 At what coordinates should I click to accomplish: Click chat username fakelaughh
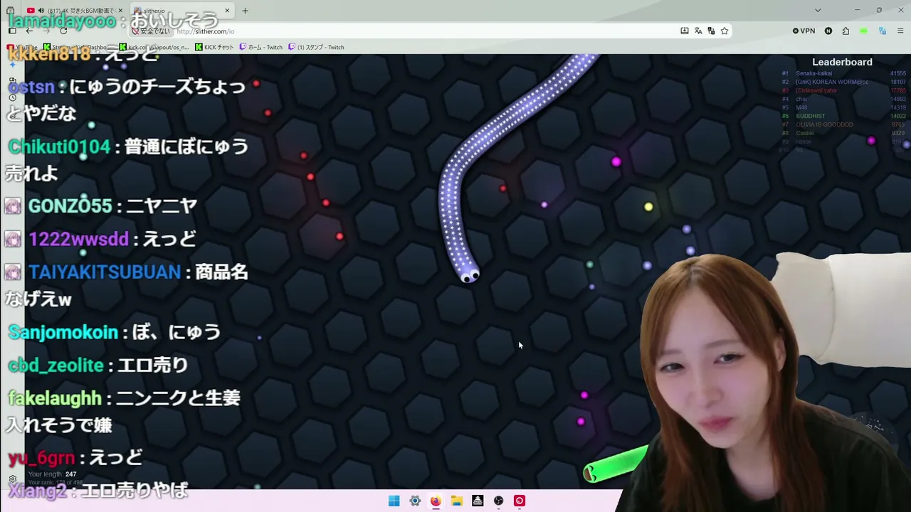point(55,398)
